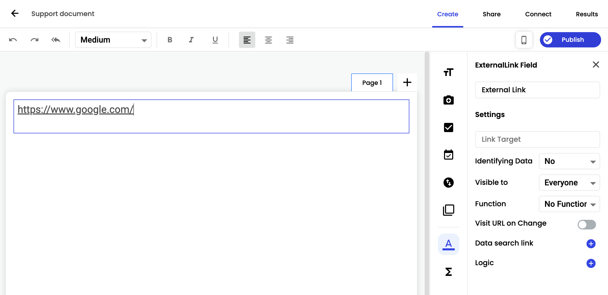Image resolution: width=608 pixels, height=295 pixels.
Task: Select the date calendar field icon
Action: click(x=448, y=155)
